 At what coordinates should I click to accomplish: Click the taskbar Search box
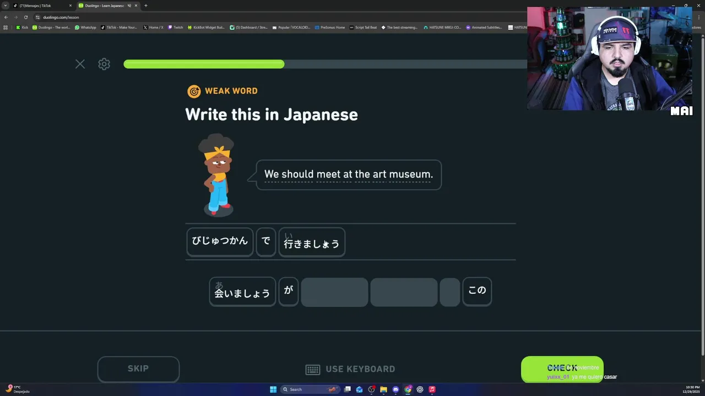pos(310,389)
